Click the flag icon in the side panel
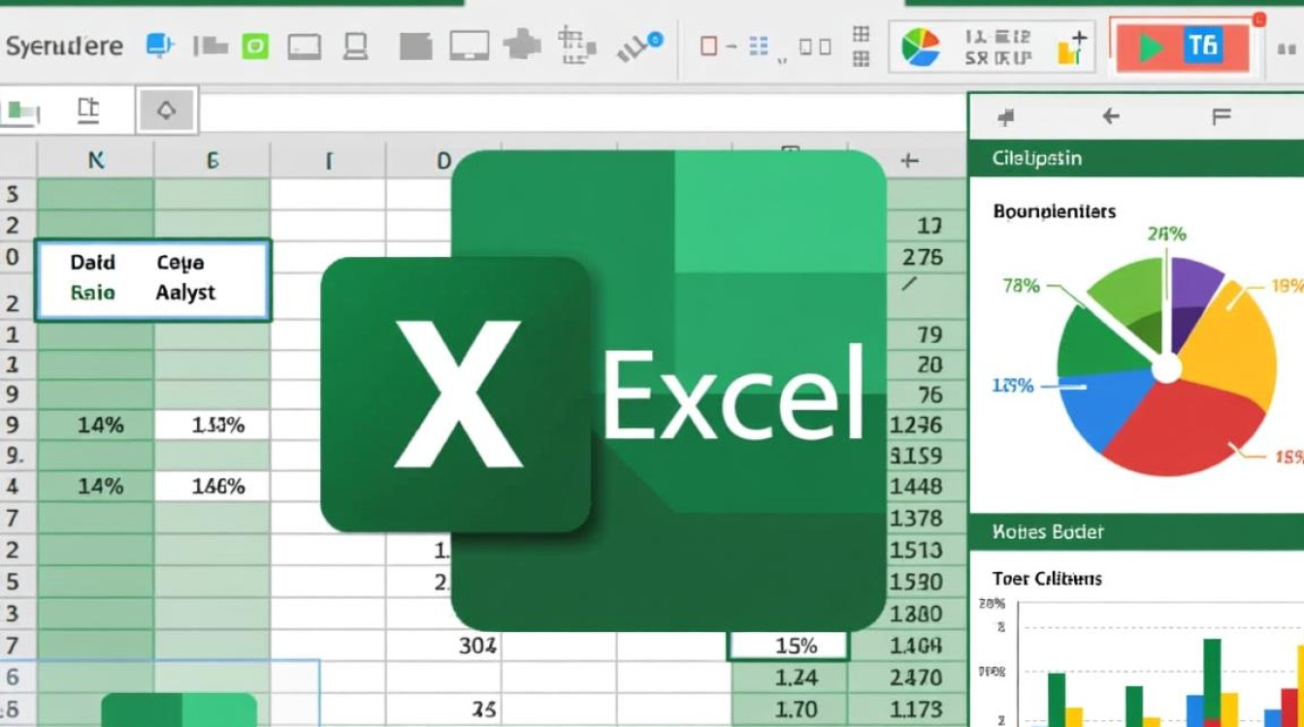This screenshot has width=1304, height=727. [1222, 117]
